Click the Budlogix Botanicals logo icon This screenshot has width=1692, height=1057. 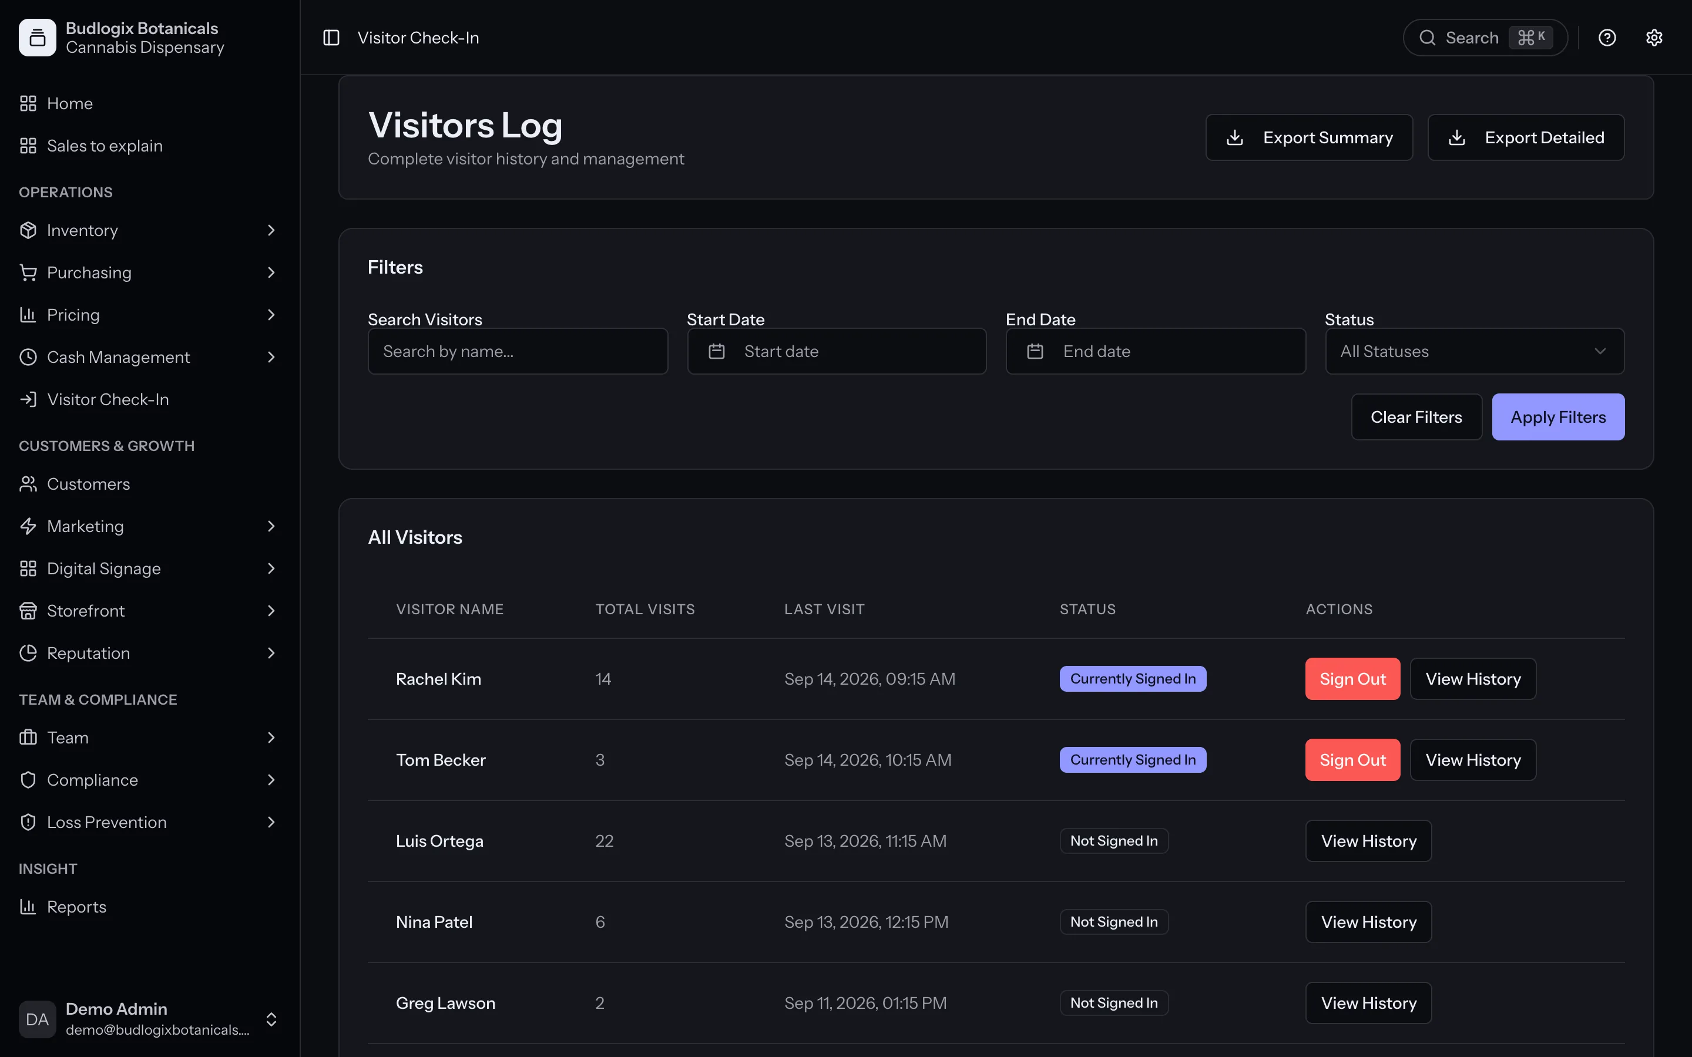(x=38, y=38)
